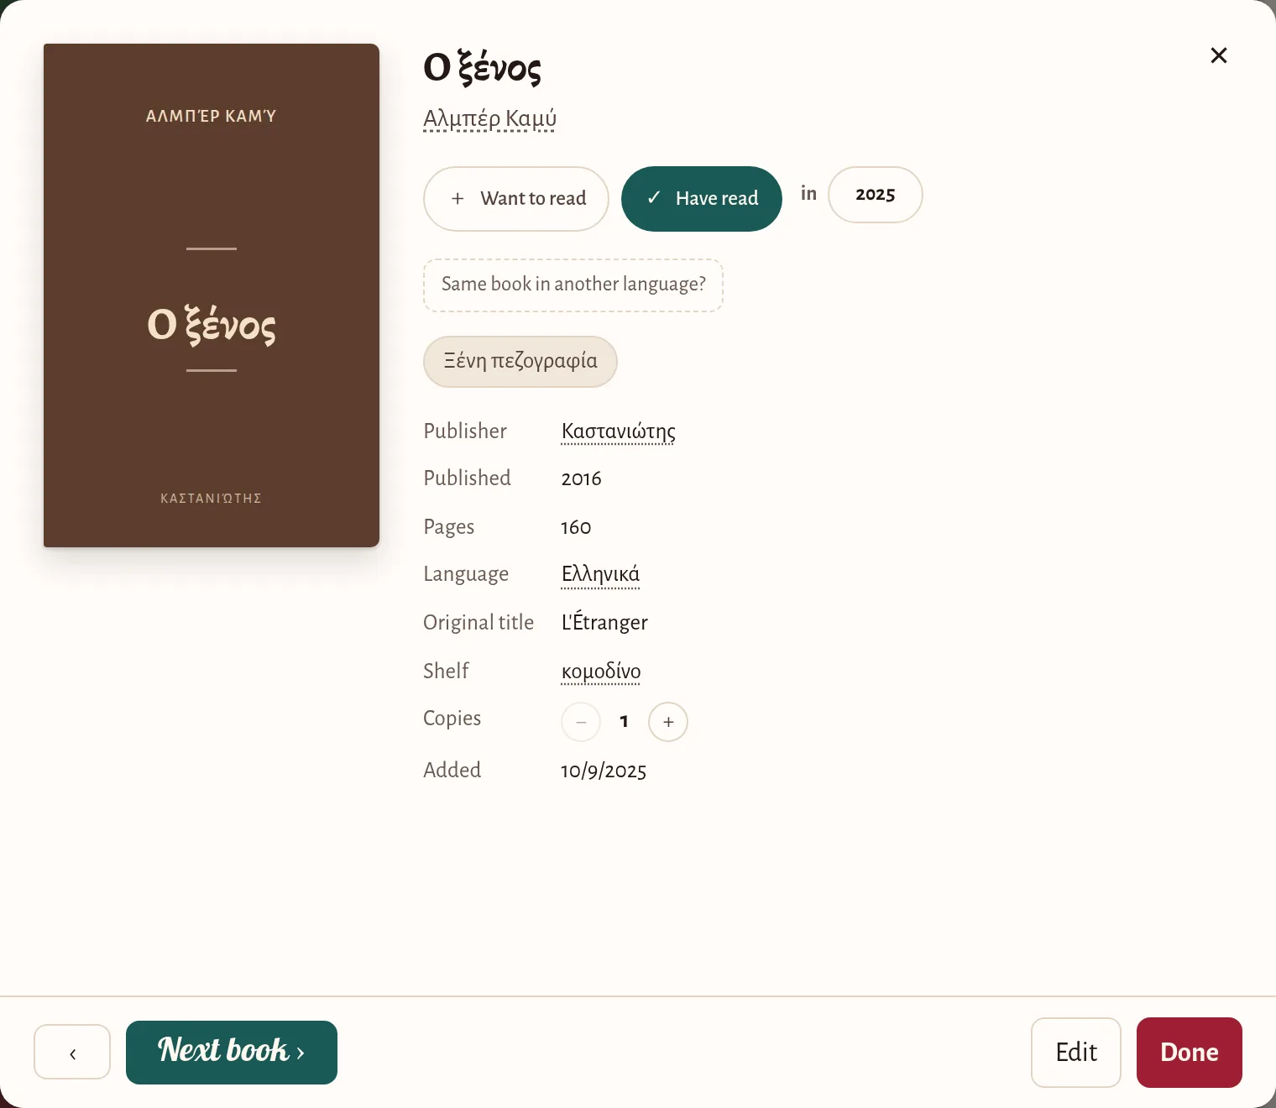
Task: Open shelf link κομοδίνο
Action: 601,672
